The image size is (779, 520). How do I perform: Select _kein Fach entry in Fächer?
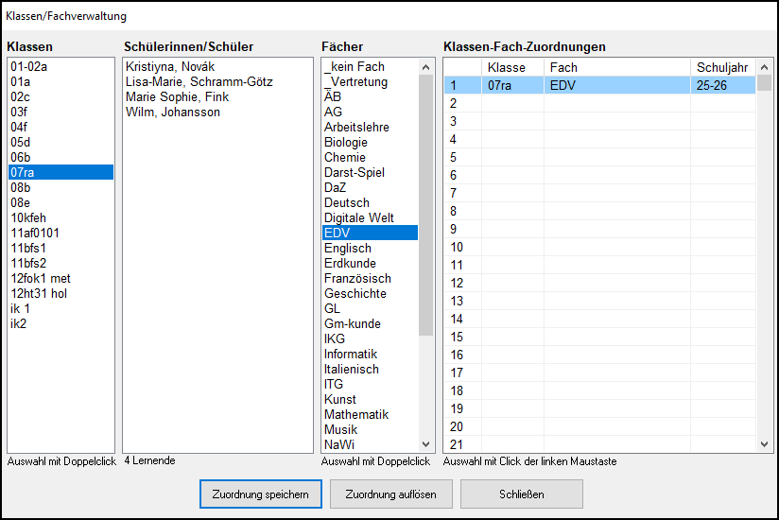coord(355,66)
